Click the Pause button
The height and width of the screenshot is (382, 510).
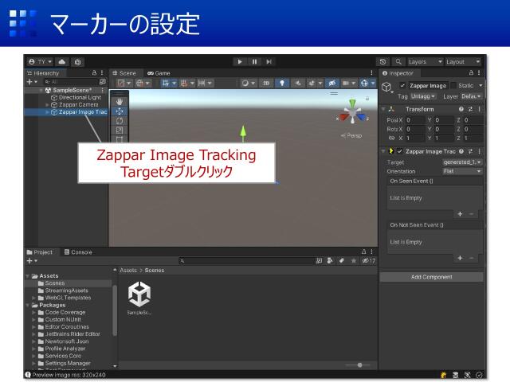tap(255, 61)
